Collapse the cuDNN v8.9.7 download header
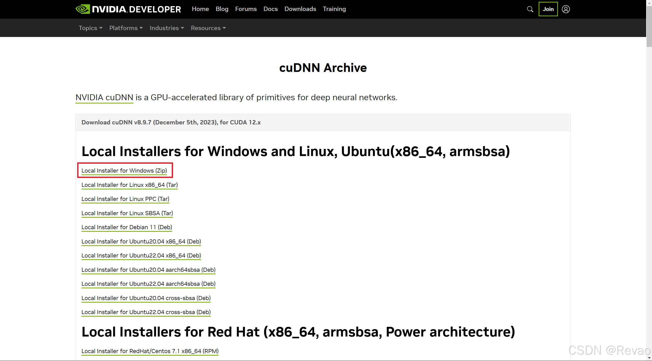 [x=171, y=122]
